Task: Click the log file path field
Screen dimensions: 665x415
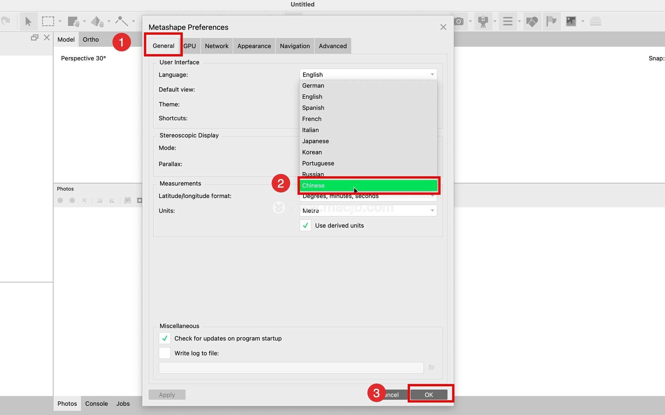Action: (x=291, y=368)
